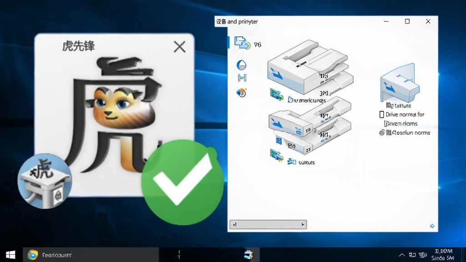Click the large green checkmark badge

[182, 182]
